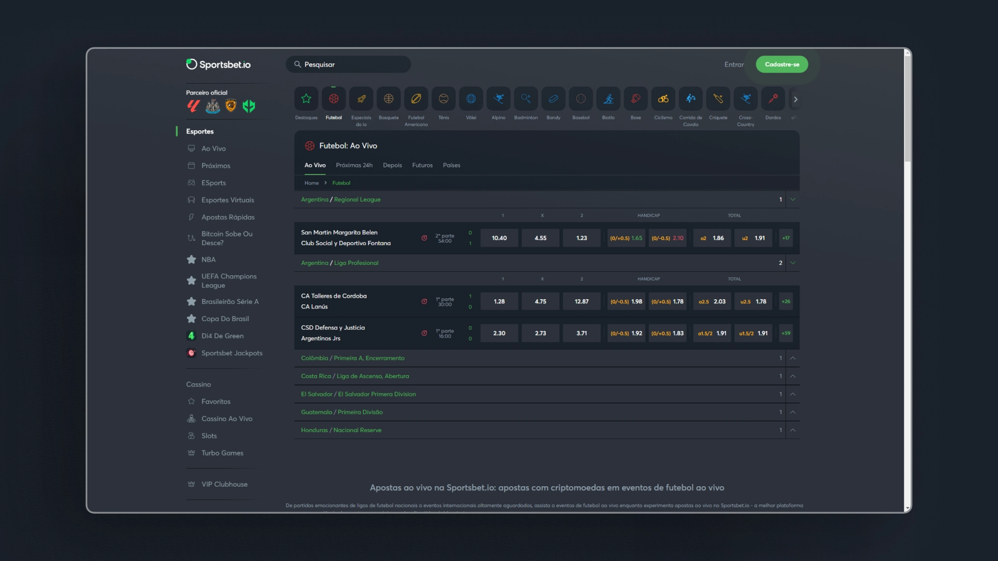Open the Destaques star sport icon
Screen dimensions: 998x561
(306, 99)
